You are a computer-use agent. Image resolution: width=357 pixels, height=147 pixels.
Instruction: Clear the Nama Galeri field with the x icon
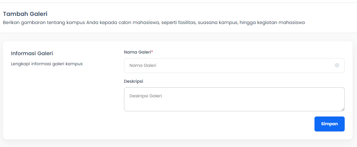(337, 65)
